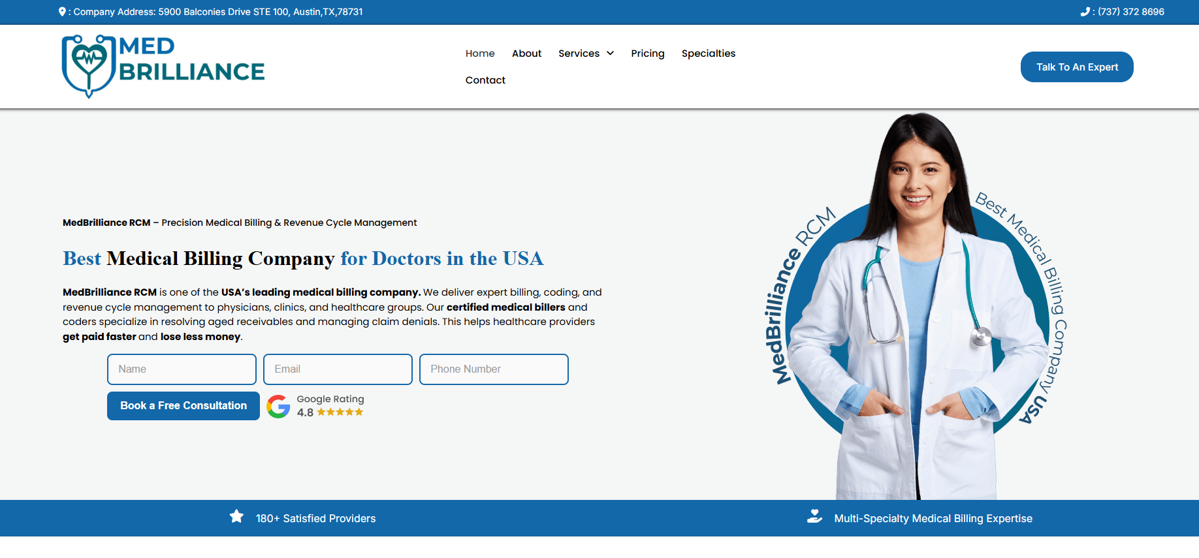Click into the Email field
The height and width of the screenshot is (558, 1199).
[338, 369]
